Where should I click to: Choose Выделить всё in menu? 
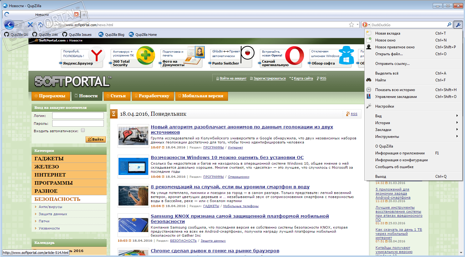413,73
